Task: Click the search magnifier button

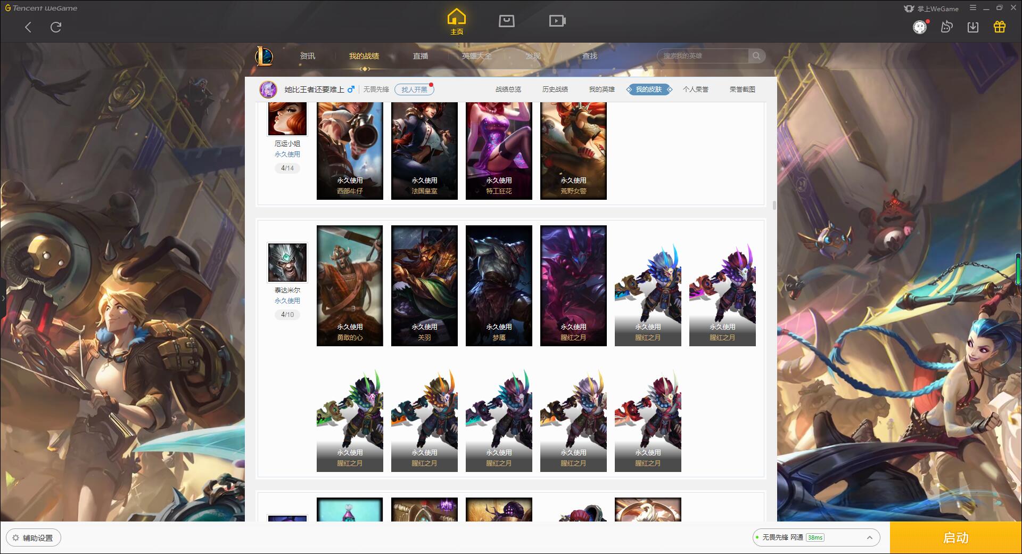Action: (756, 56)
